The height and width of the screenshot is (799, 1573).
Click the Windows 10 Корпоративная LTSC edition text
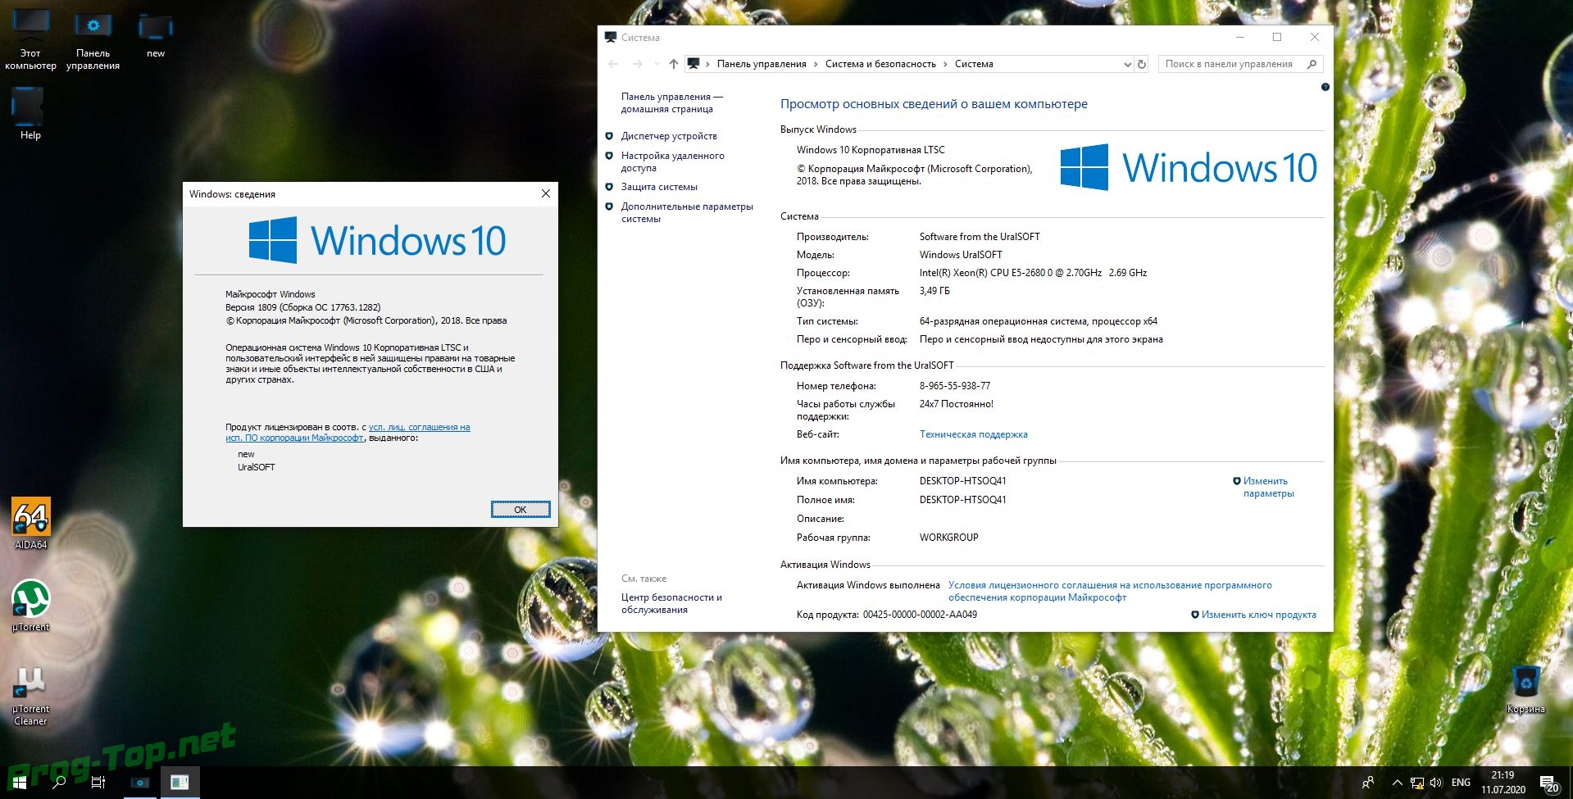(x=871, y=150)
